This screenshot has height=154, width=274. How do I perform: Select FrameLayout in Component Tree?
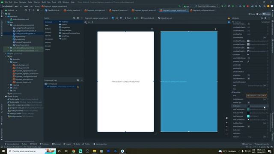pos(51,84)
